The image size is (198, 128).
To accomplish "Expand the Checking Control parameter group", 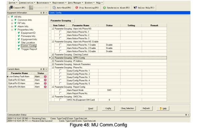I will (x=53, y=54).
